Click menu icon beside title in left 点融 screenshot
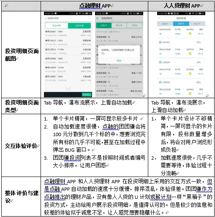This screenshot has height=217, width=215. 46,18
